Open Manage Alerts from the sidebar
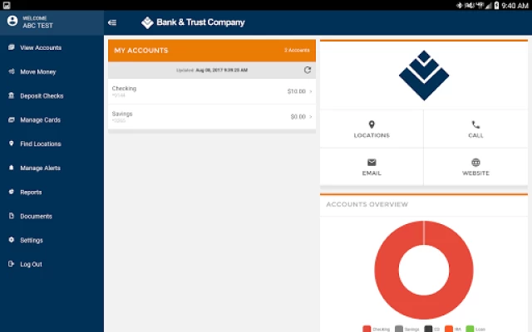The image size is (532, 332). click(40, 168)
